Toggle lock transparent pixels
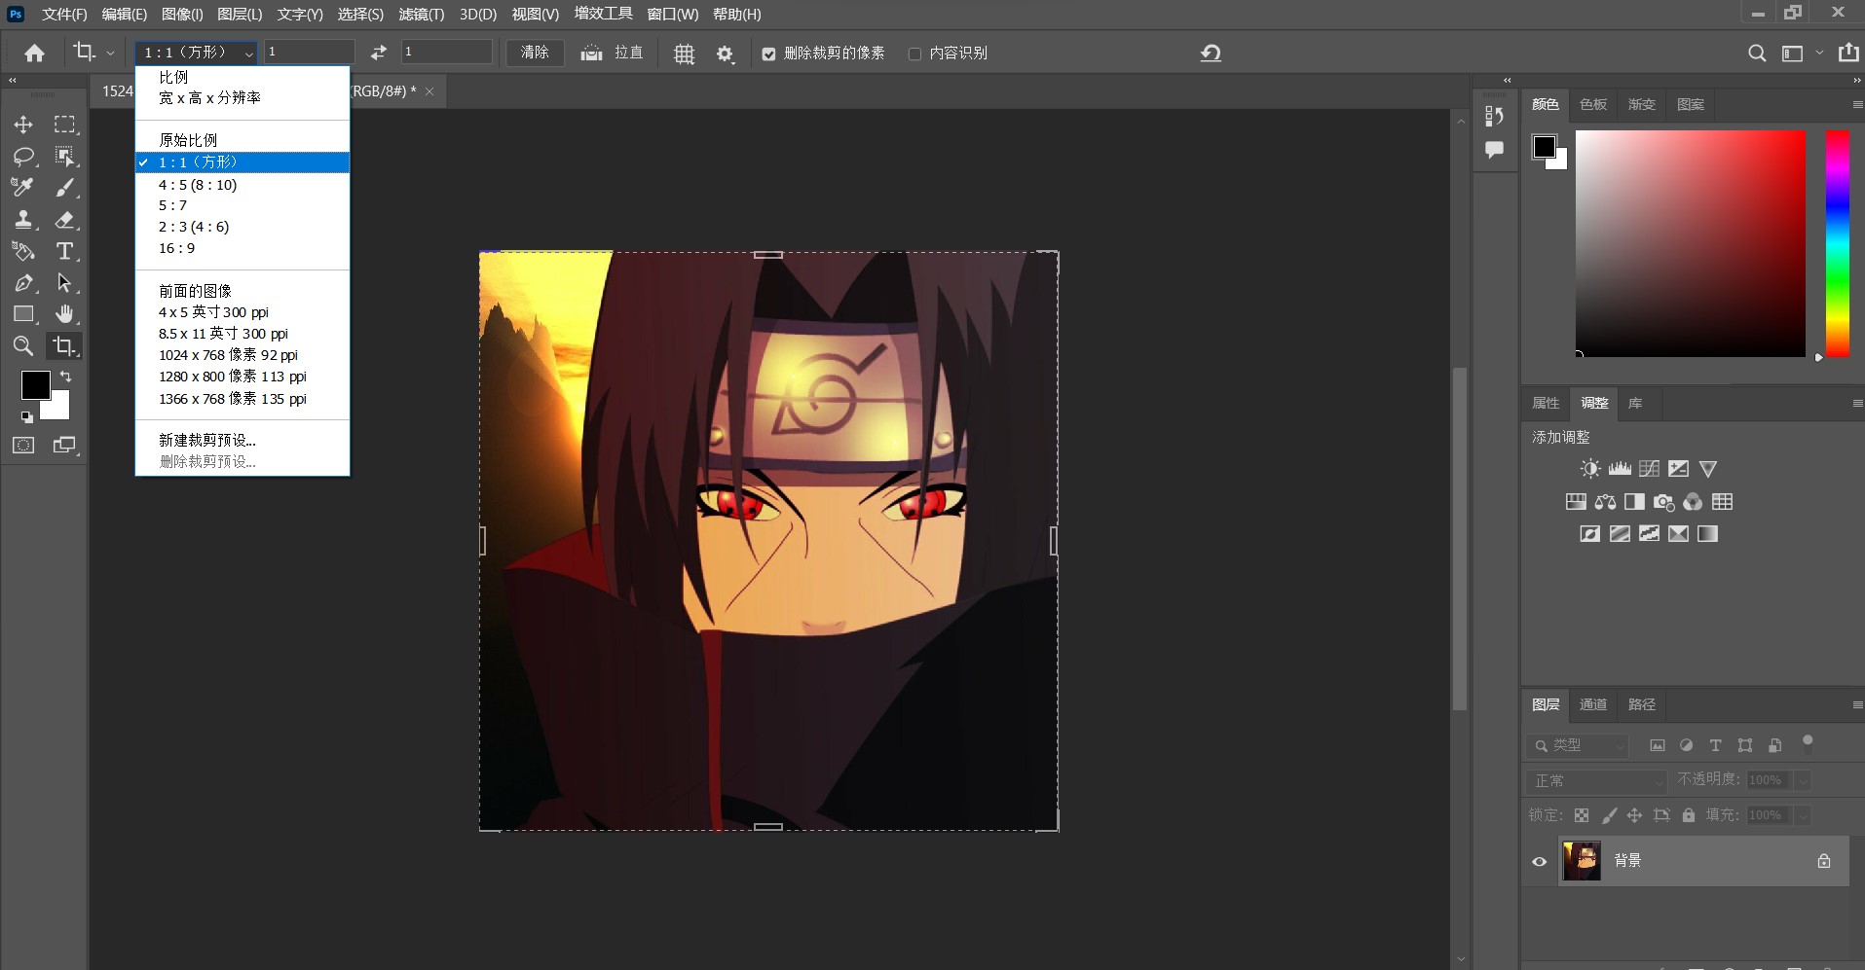The image size is (1865, 970). pos(1582,815)
